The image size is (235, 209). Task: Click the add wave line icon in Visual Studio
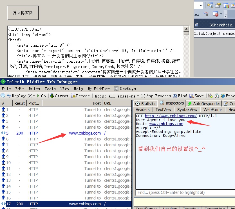[206, 14]
